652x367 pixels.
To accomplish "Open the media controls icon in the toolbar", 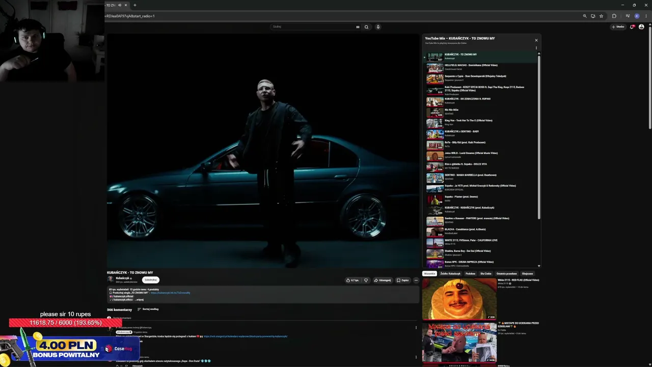I will point(628,16).
